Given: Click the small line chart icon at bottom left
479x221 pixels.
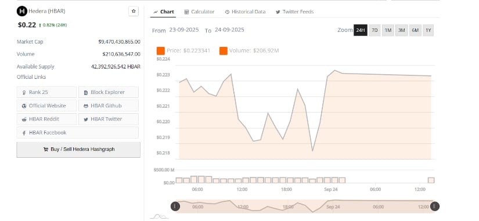Looking at the screenshot, I should [159, 216].
